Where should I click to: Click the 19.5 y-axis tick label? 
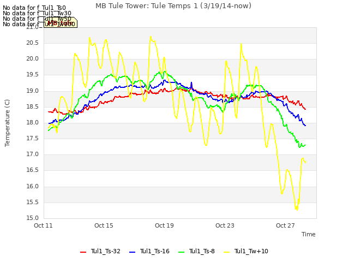33,75
